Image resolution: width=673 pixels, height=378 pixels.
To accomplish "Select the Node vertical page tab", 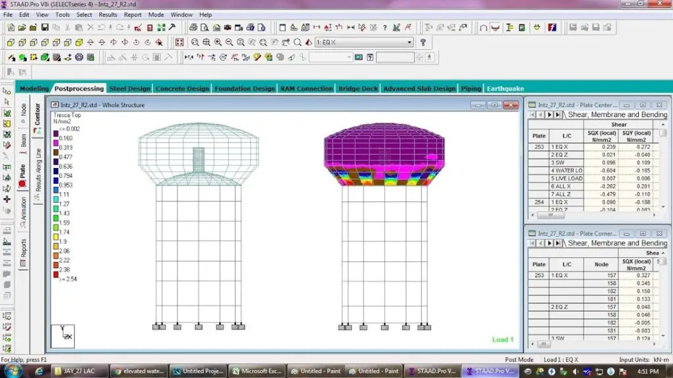I will (x=23, y=113).
